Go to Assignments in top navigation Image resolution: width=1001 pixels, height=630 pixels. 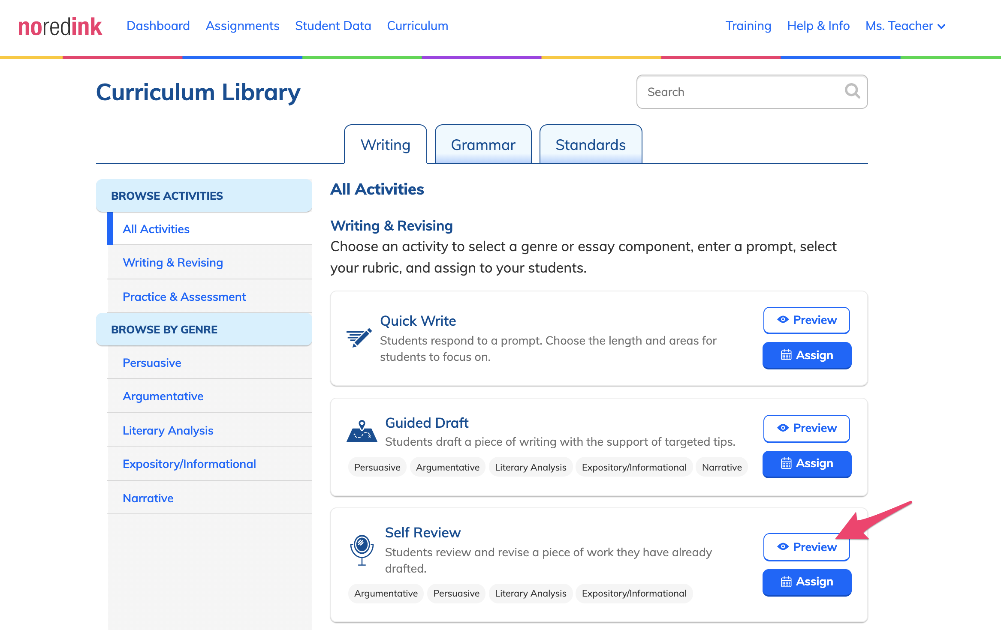tap(242, 26)
